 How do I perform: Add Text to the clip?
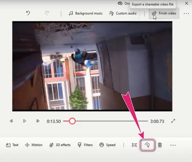12,145
